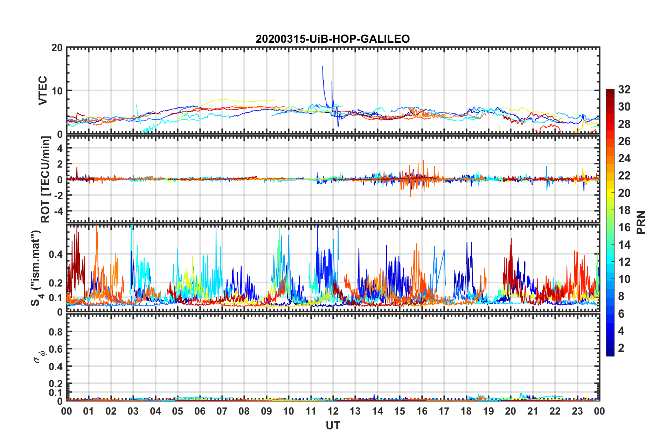Click UT axis tick label 01
This screenshot has height=445, width=666.
pyautogui.click(x=89, y=411)
